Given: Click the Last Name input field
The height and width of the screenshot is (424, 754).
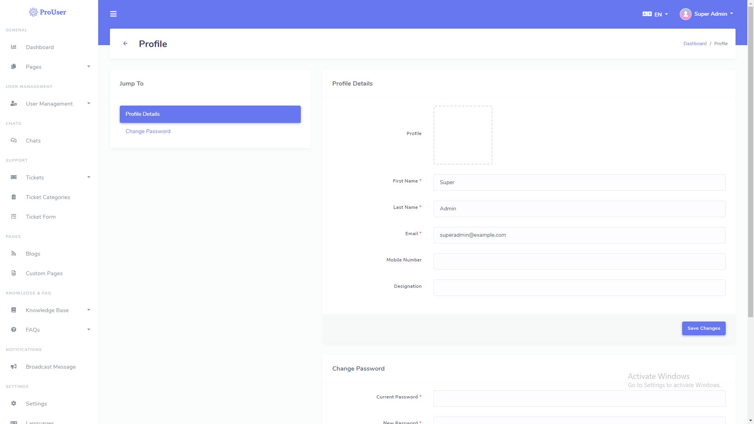Looking at the screenshot, I should [x=579, y=209].
